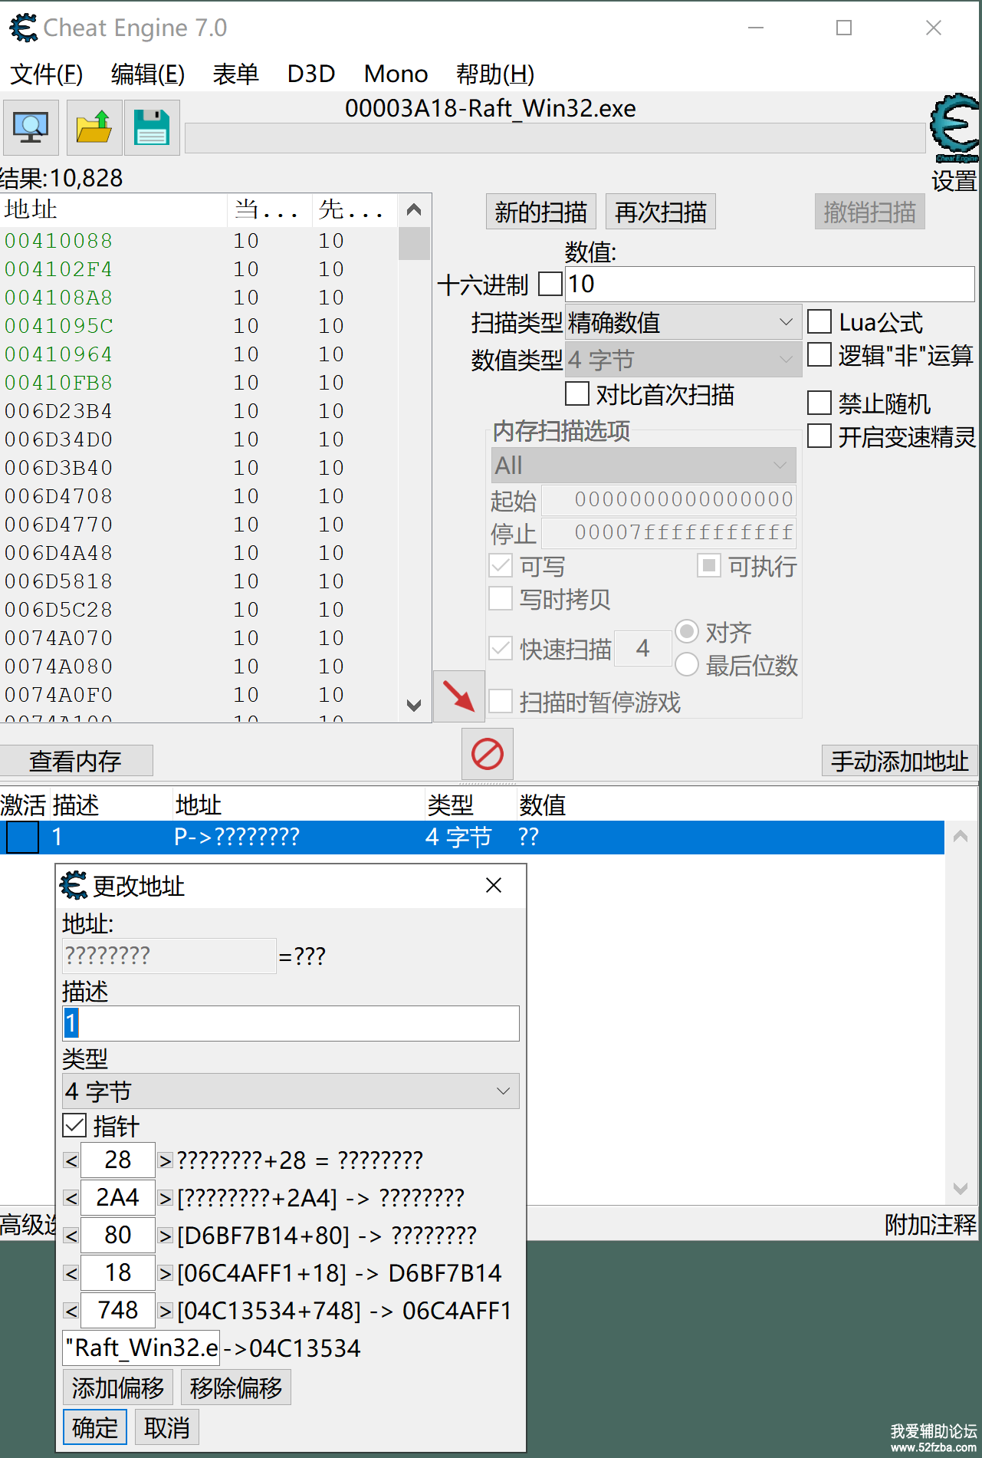Viewport: 982px width, 1458px height.
Task: Toggle the activate box for entry 1
Action: (22, 837)
